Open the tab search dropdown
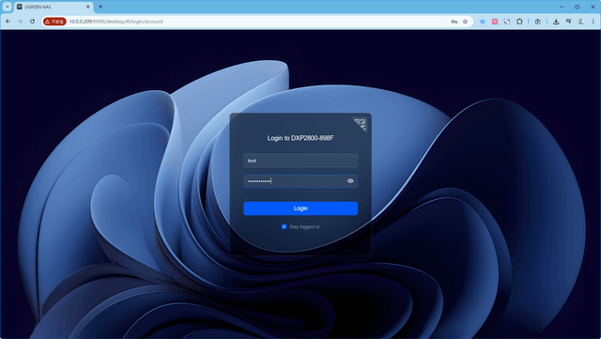601x339 pixels. pos(8,7)
